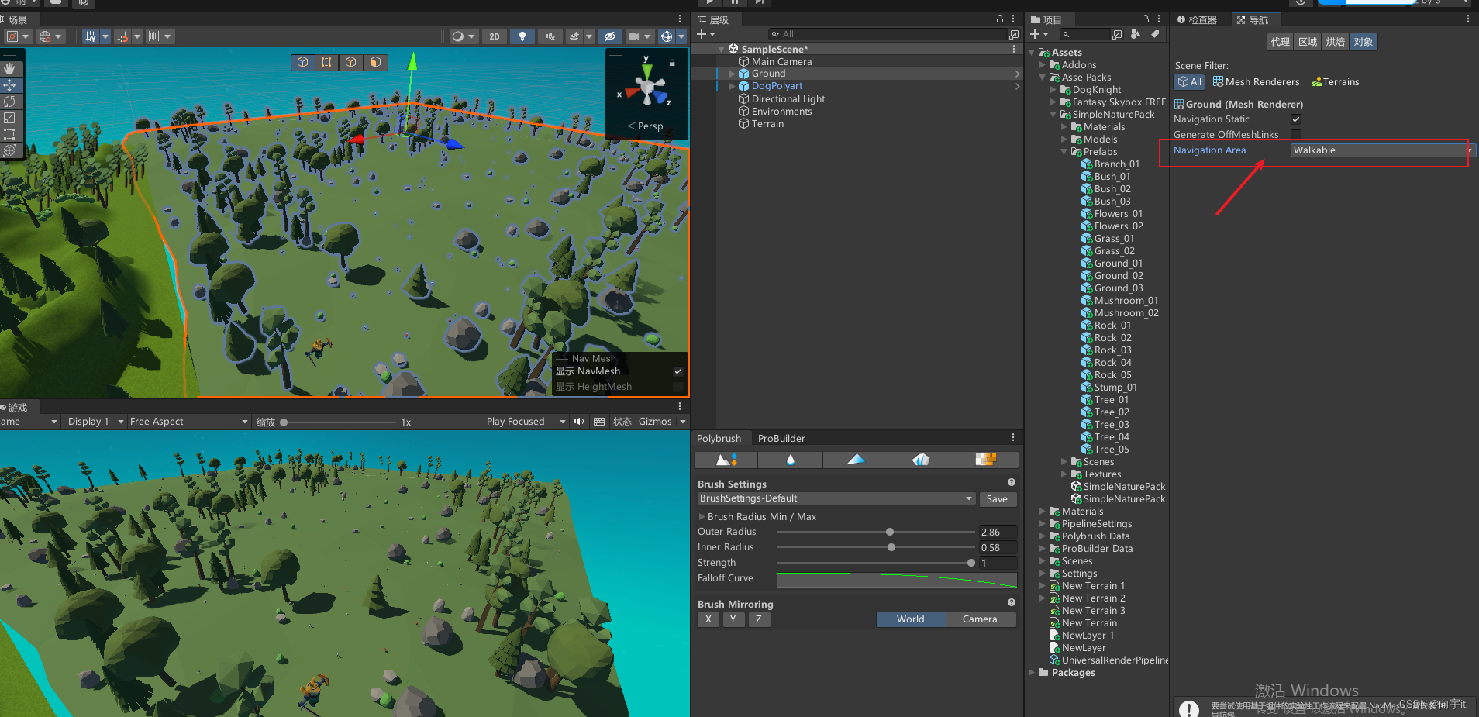Click the Polybrush texture blend mode icon
Screen dimensions: 1479x717
click(x=985, y=460)
